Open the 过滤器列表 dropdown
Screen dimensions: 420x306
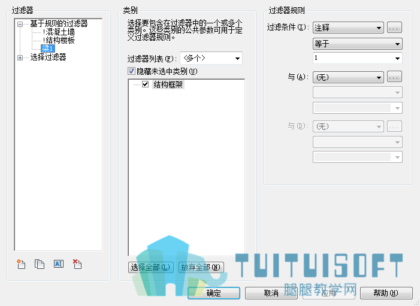pos(211,58)
